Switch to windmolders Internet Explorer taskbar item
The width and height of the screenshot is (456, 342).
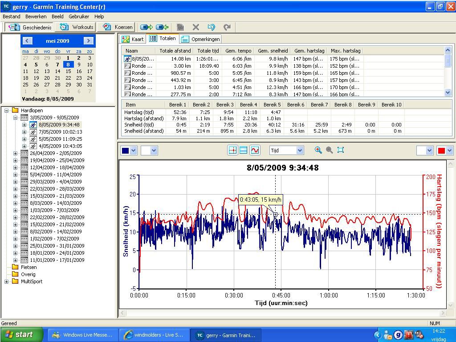click(x=154, y=335)
